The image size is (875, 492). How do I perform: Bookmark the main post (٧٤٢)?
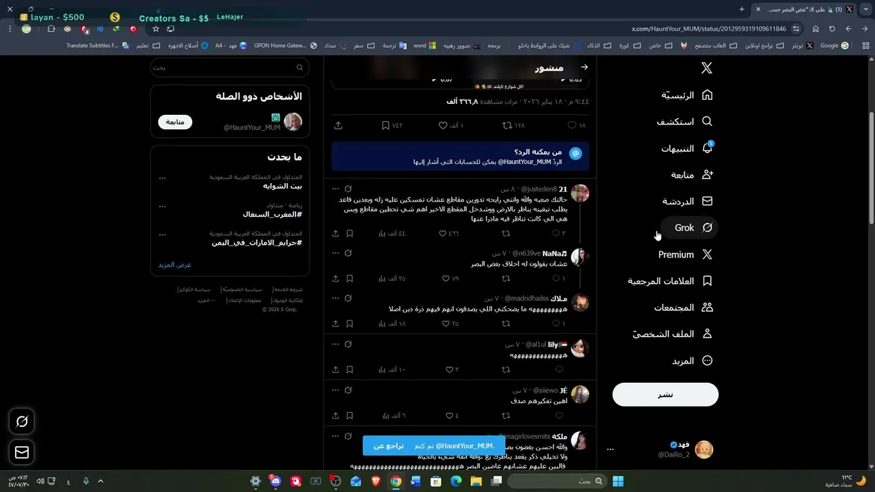coord(386,126)
